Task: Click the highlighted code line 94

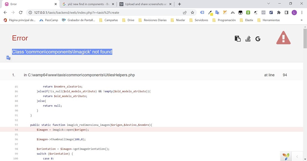Action: point(152,130)
